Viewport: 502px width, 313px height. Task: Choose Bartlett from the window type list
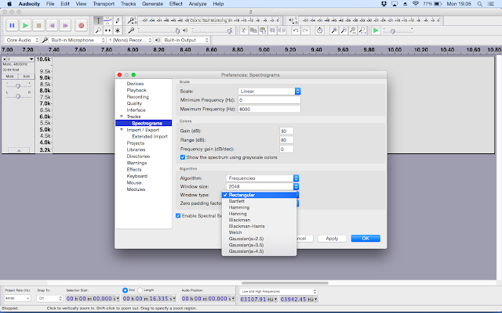click(259, 201)
